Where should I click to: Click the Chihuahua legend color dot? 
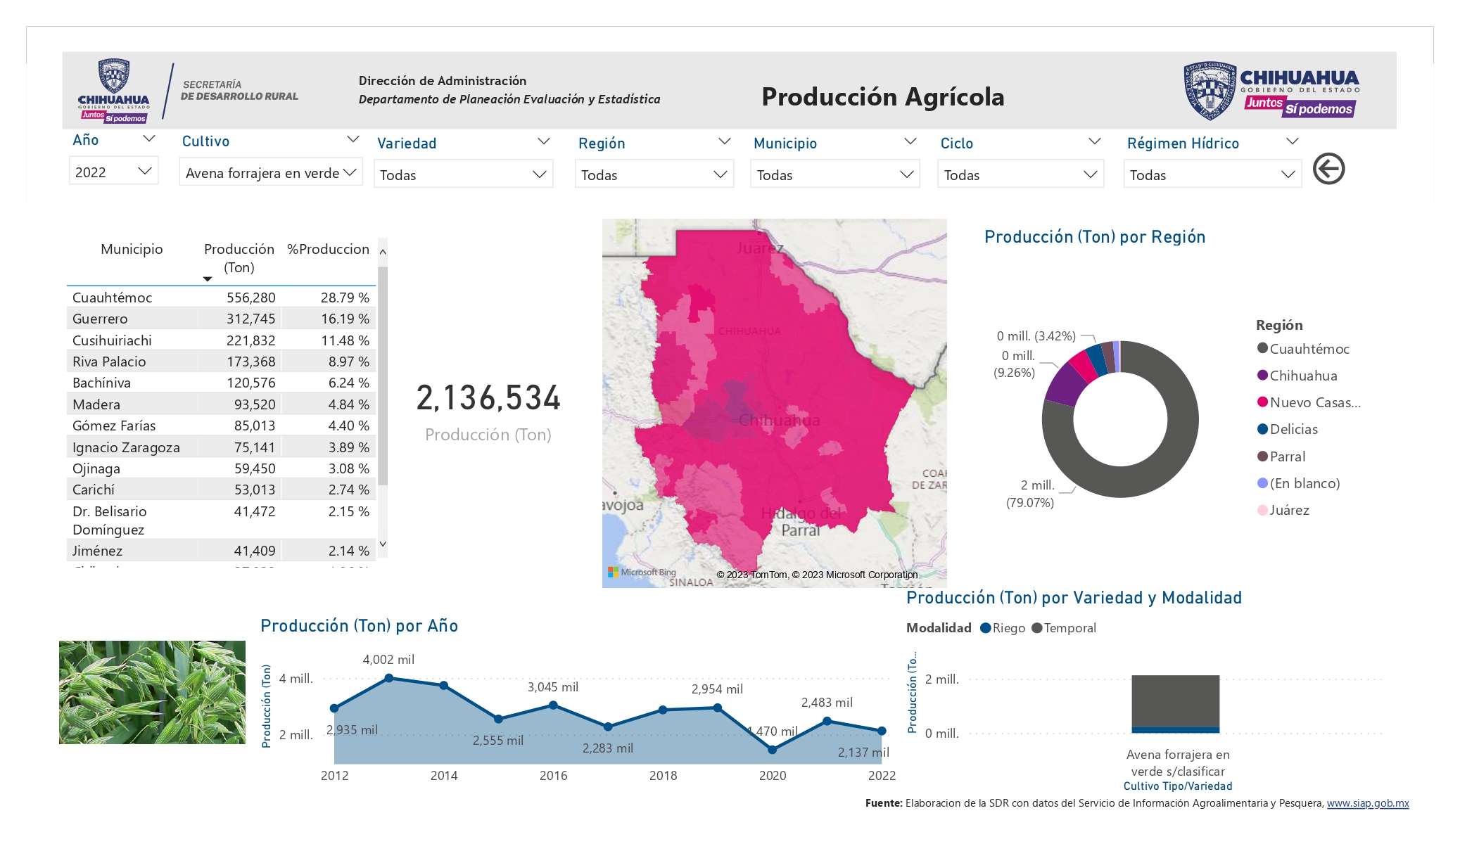pos(1262,375)
